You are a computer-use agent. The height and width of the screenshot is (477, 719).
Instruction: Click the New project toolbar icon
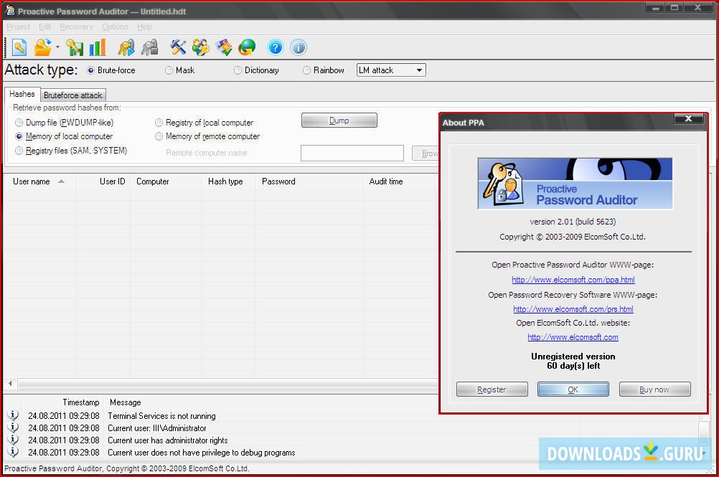point(19,47)
